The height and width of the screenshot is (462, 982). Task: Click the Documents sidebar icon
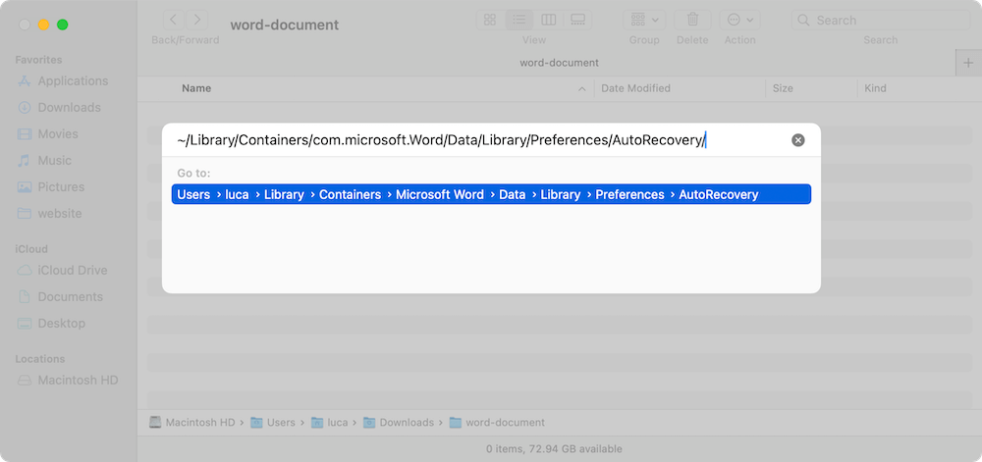click(25, 297)
